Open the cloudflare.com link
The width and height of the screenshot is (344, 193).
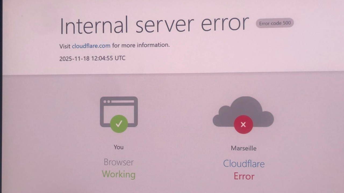point(91,46)
